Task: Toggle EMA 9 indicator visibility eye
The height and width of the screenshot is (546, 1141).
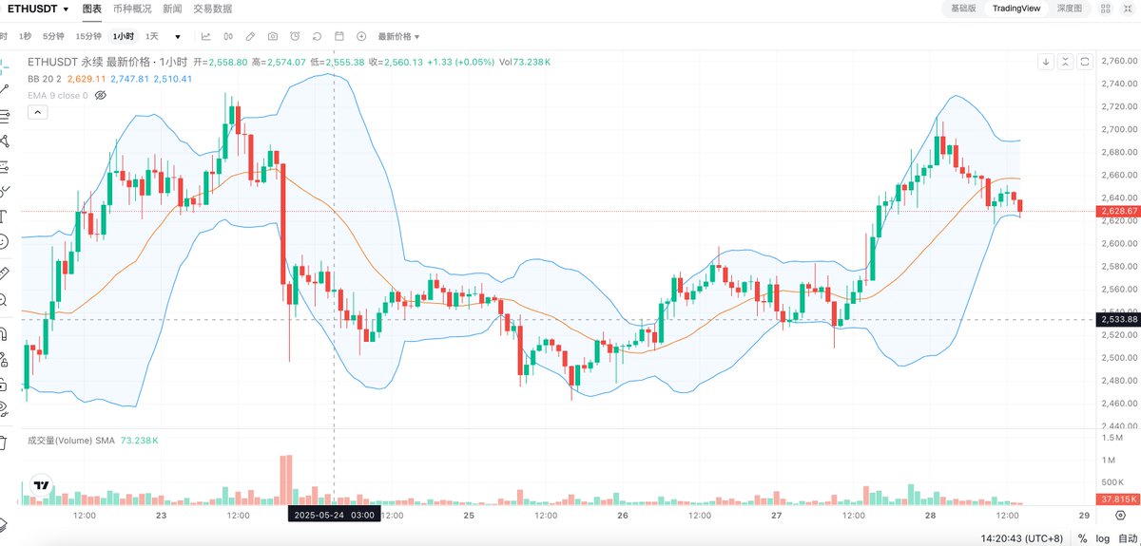Action: pyautogui.click(x=100, y=95)
